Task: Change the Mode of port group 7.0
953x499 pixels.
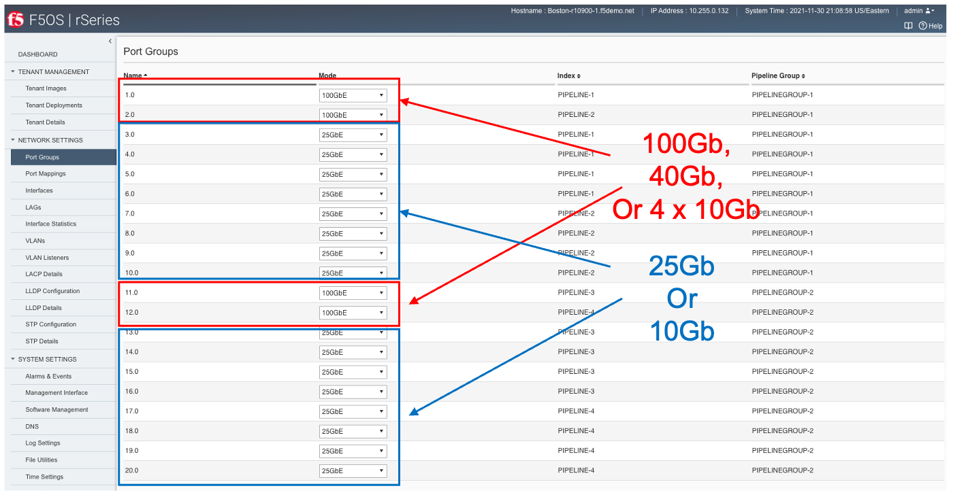Action: point(353,214)
